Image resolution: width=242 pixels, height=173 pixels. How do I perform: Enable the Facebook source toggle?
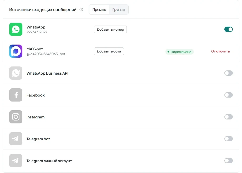pos(229,95)
